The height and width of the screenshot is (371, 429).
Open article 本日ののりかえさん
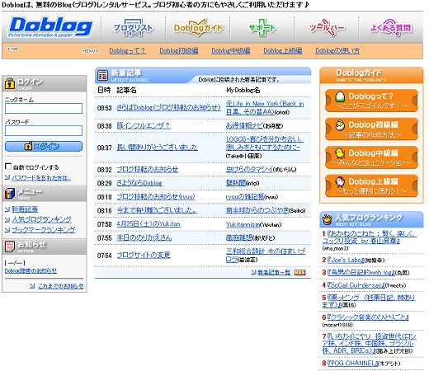(144, 237)
